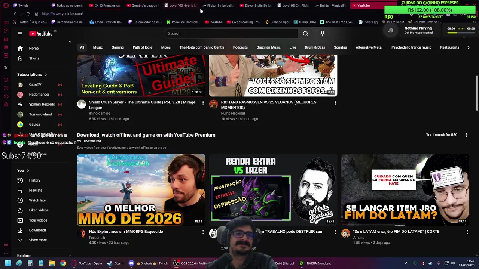
Task: Select the Path of Exile chip
Action: point(143,47)
